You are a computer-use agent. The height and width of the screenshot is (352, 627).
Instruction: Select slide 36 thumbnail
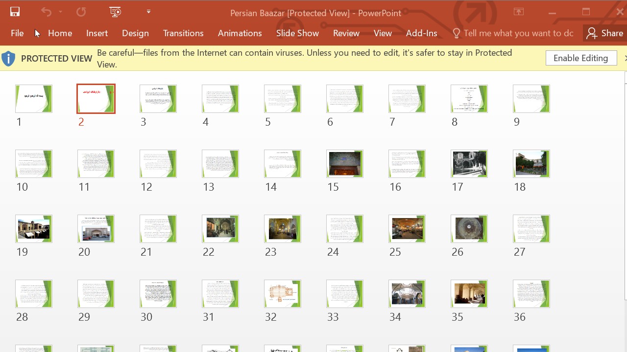coord(531,294)
